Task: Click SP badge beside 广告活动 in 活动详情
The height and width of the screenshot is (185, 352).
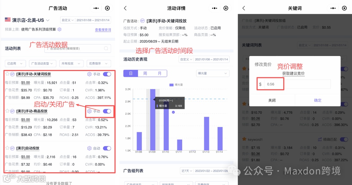Action: (142, 21)
